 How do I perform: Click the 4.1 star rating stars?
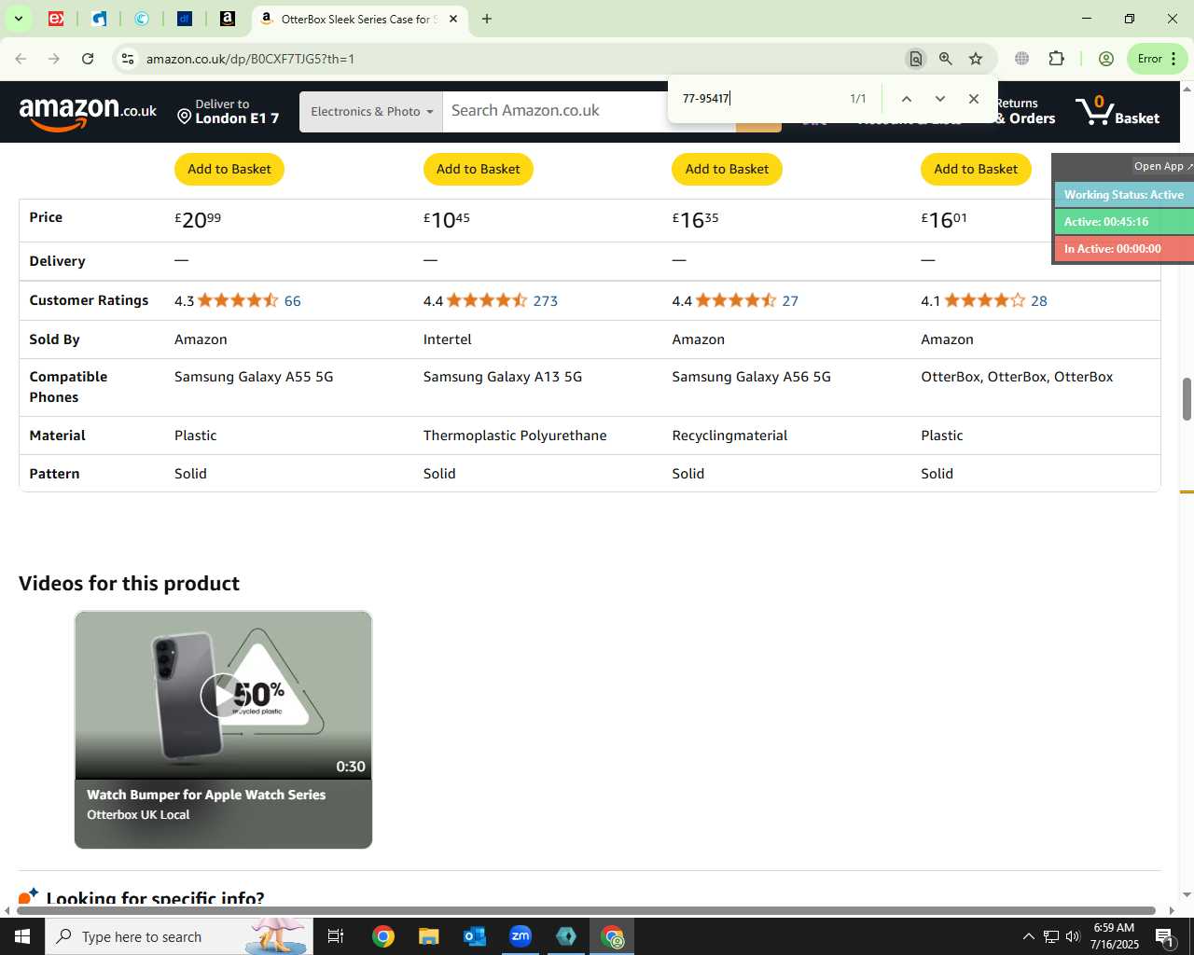(x=985, y=300)
